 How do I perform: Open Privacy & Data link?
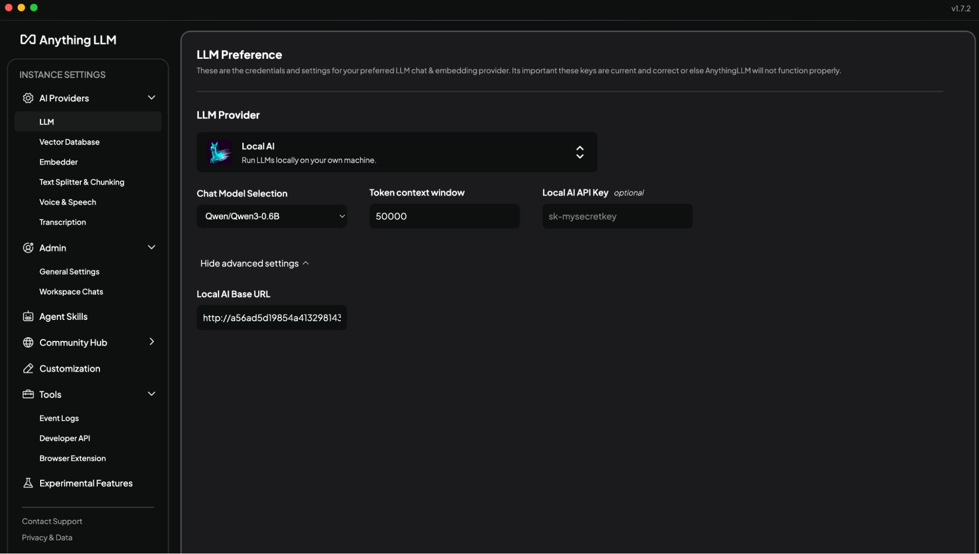click(47, 537)
